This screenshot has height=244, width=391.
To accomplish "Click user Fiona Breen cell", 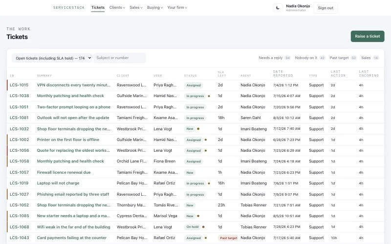I will coord(164,161).
